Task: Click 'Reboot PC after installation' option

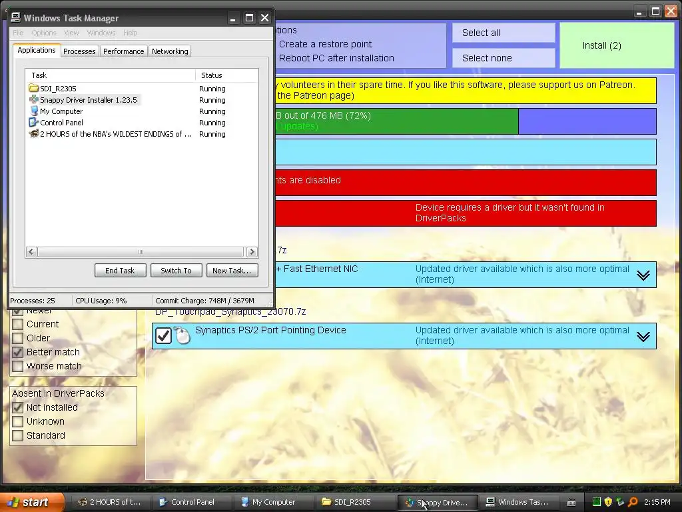Action: (x=336, y=58)
